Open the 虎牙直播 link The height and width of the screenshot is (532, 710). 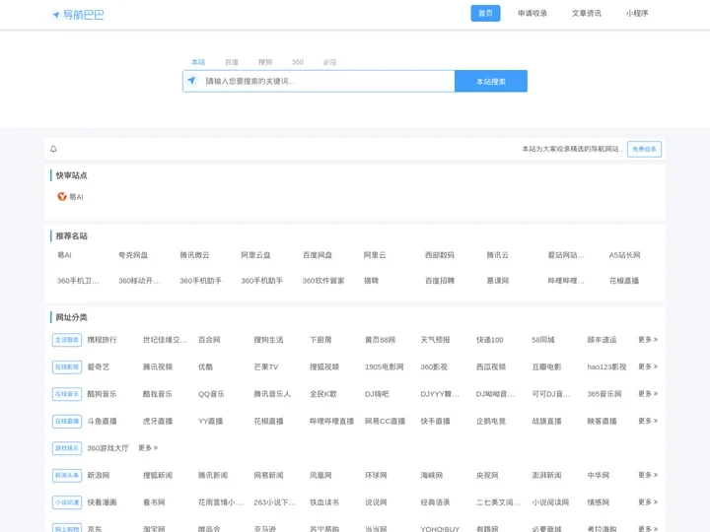coord(158,422)
